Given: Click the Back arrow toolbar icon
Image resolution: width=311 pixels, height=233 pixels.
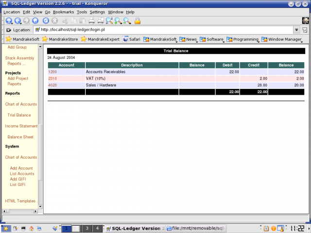Looking at the screenshot, I should coord(17,21).
